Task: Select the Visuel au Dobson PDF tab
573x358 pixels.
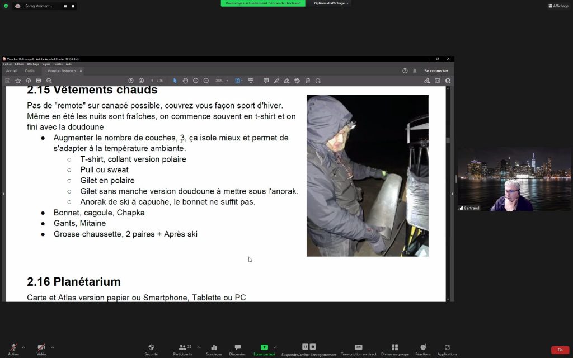Action: [x=62, y=71]
